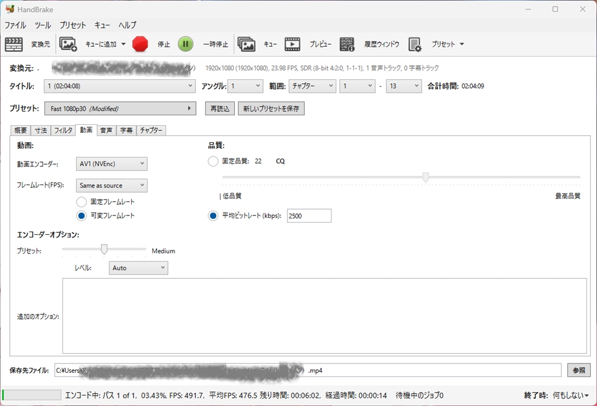Screen dimensions: 597x406
Task: Click 新しいプリセットを保存 button
Action: coord(271,108)
